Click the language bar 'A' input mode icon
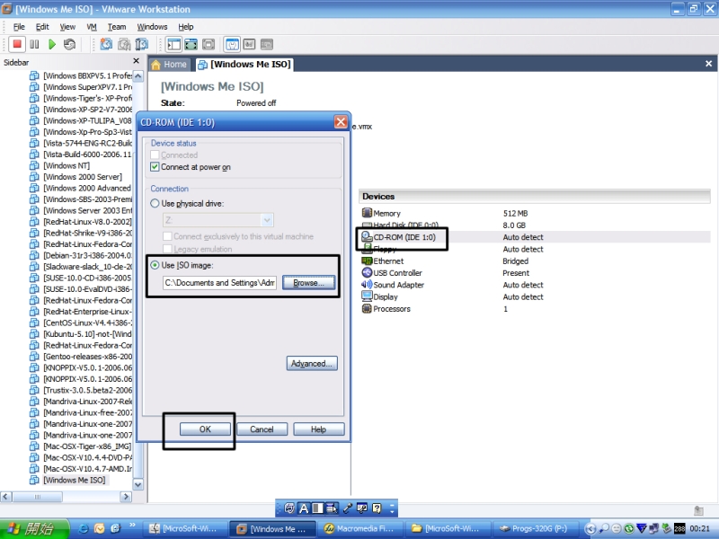The height and width of the screenshot is (539, 719). 304,508
